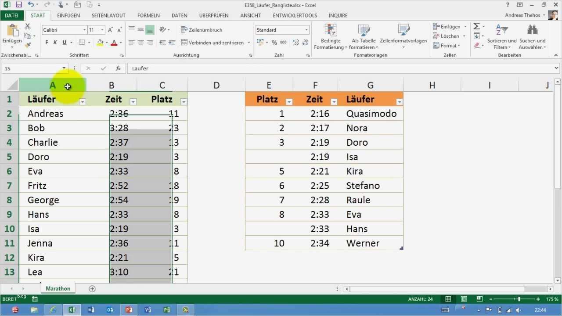This screenshot has width=562, height=316.
Task: Switch to the FORMELN tab
Action: pyautogui.click(x=148, y=15)
